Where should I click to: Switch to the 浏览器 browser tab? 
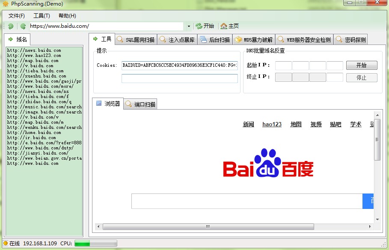point(108,103)
